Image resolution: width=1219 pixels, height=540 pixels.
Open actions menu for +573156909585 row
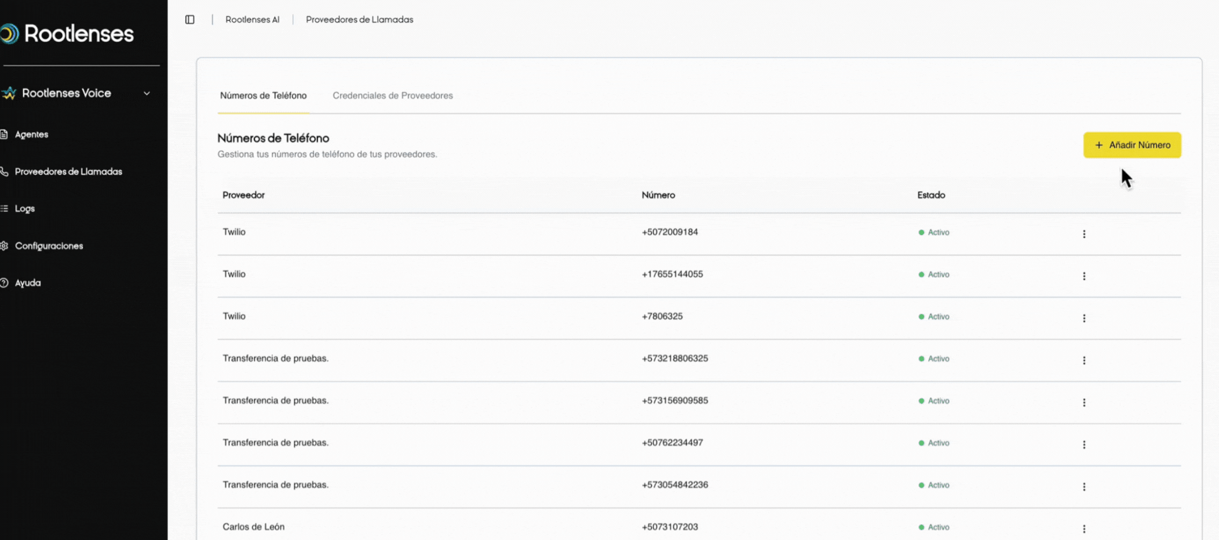click(x=1083, y=402)
